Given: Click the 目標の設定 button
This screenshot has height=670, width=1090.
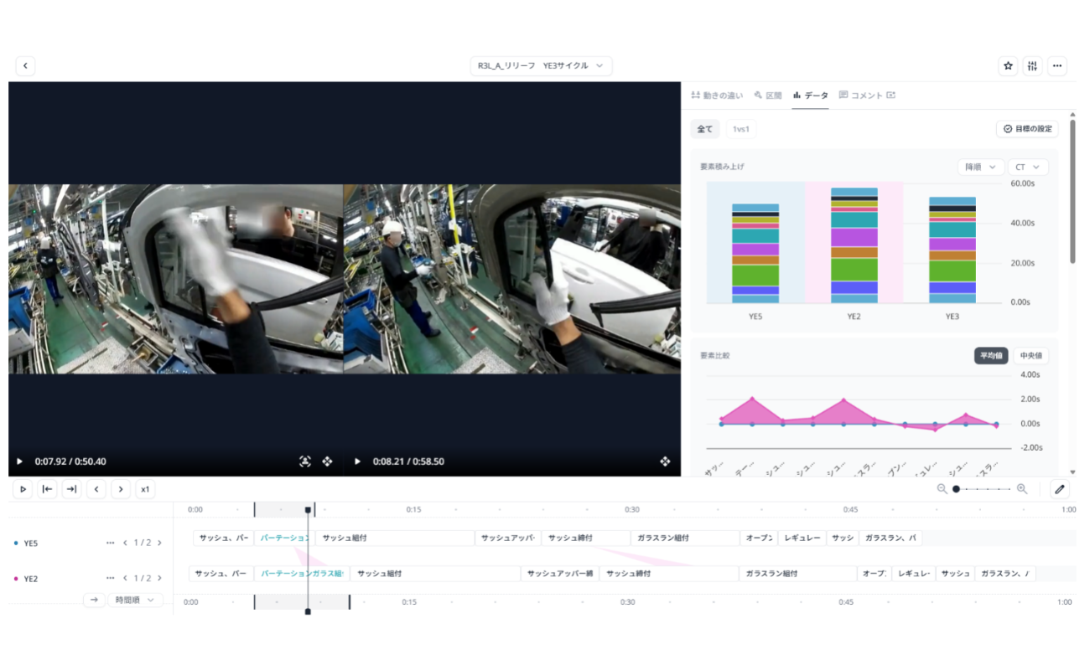Looking at the screenshot, I should tap(1027, 129).
